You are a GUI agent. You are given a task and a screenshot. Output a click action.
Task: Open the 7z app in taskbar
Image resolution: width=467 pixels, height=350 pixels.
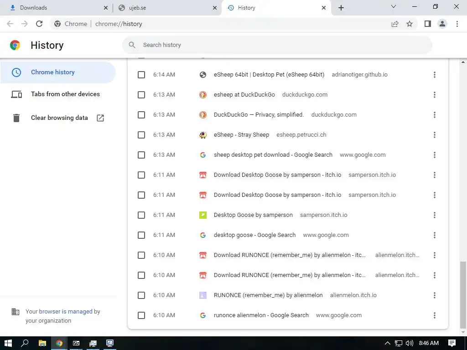coord(76,343)
